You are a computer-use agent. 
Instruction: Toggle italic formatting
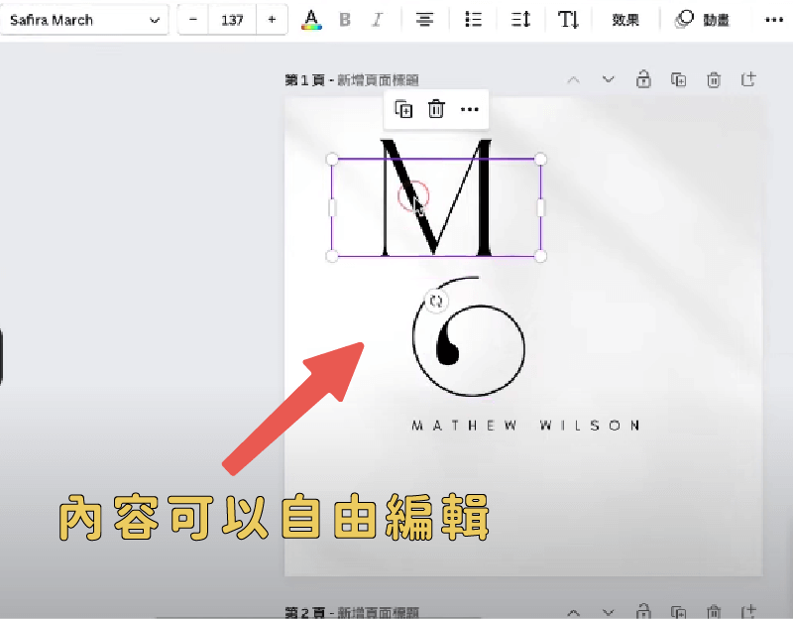tap(377, 20)
